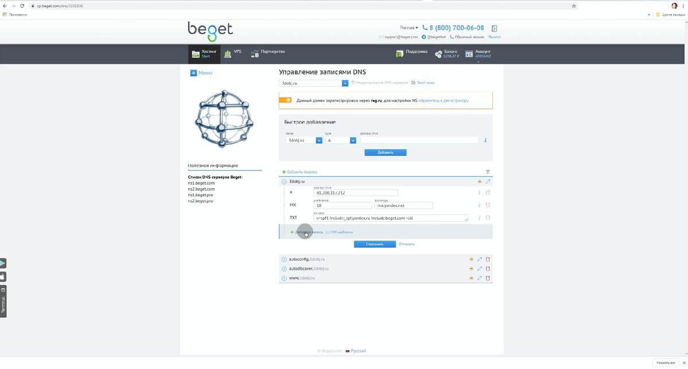Click the Добавить button
The image size is (688, 369).
385,153
